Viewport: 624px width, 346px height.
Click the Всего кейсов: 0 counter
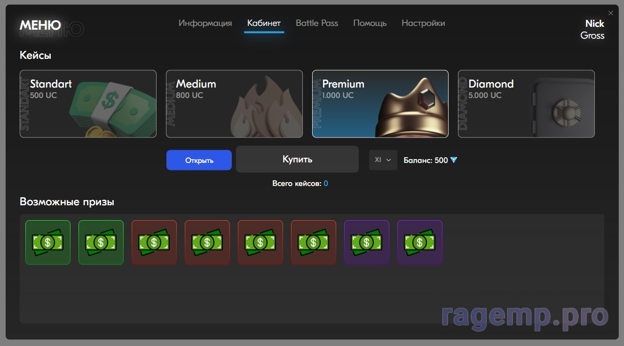point(300,183)
